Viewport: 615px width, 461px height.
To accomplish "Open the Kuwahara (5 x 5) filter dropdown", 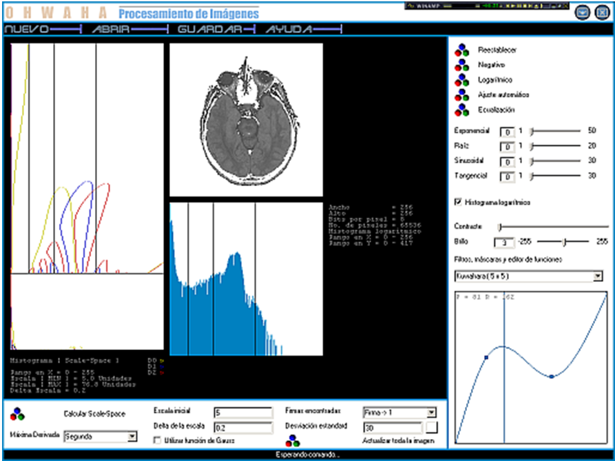I will point(597,276).
